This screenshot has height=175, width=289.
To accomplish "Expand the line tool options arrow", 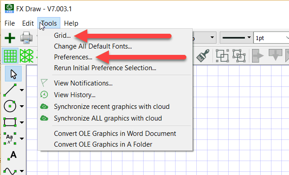I will (x=22, y=90).
